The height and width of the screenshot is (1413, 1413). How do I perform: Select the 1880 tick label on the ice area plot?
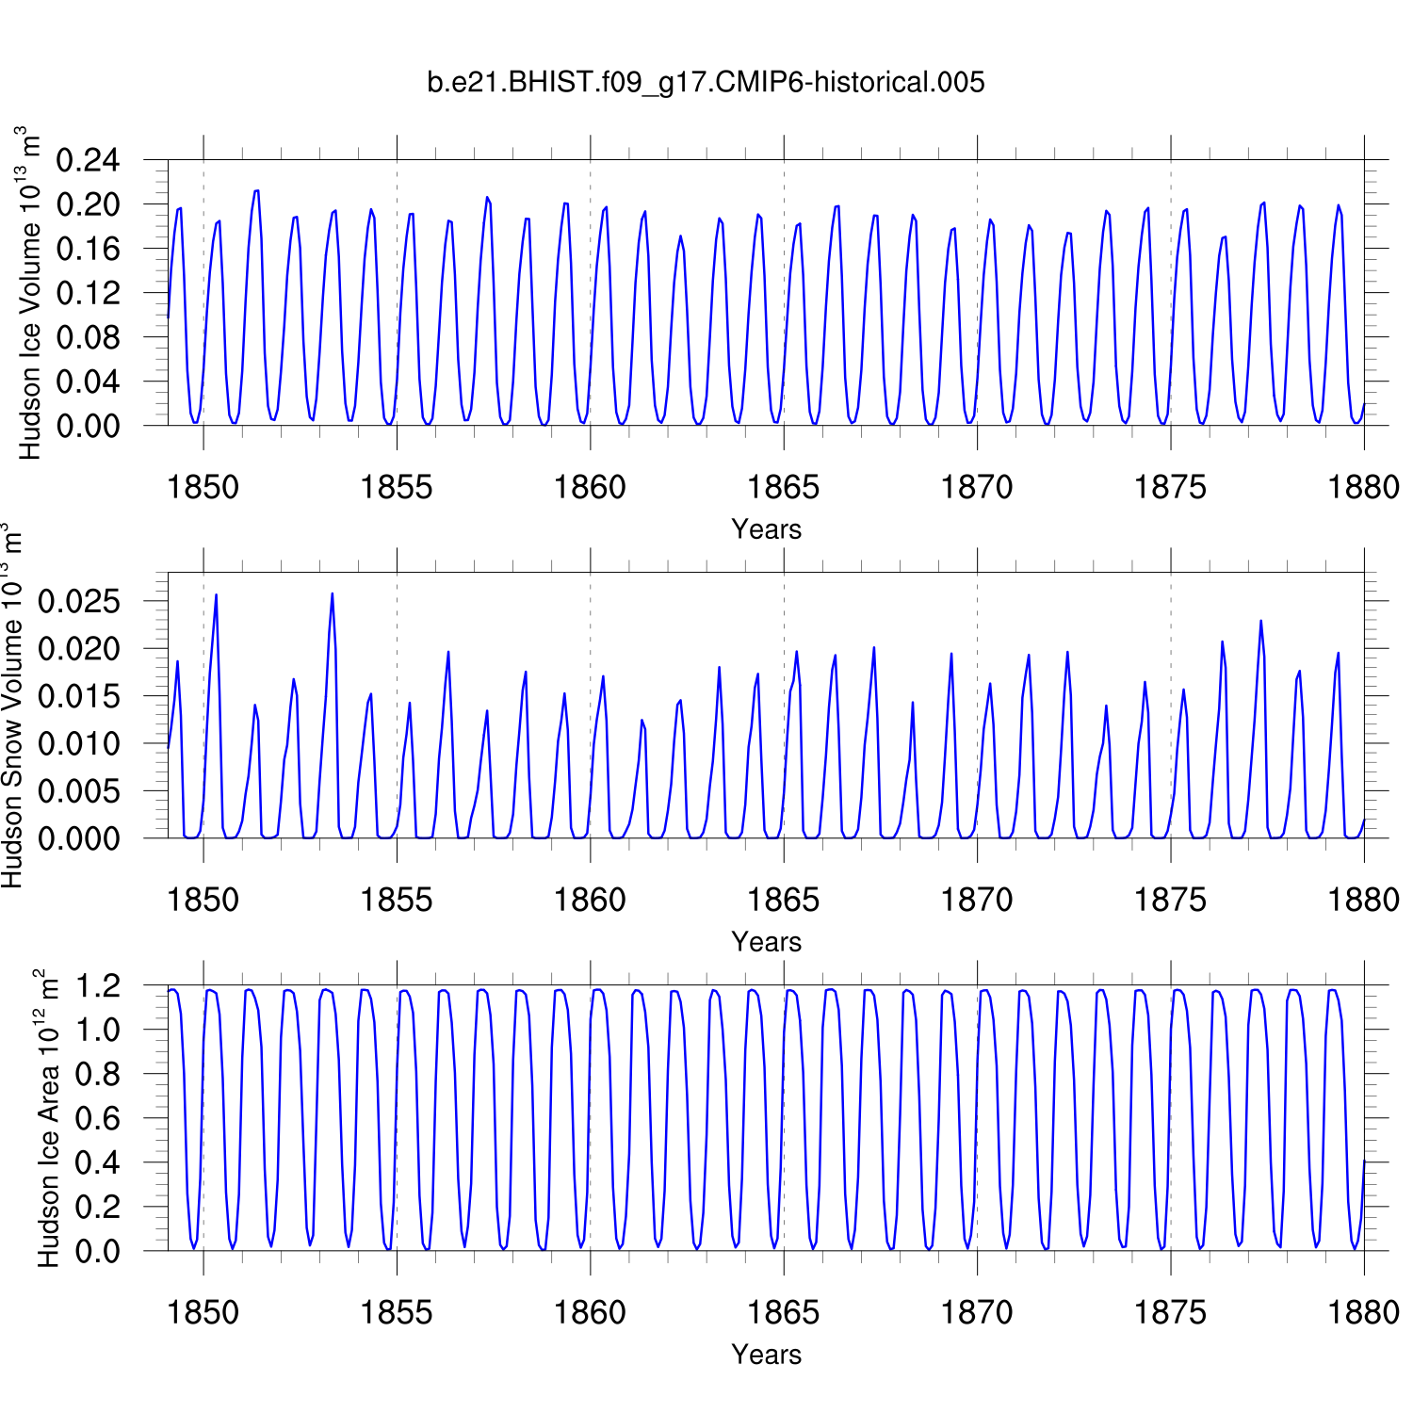point(1363,1312)
